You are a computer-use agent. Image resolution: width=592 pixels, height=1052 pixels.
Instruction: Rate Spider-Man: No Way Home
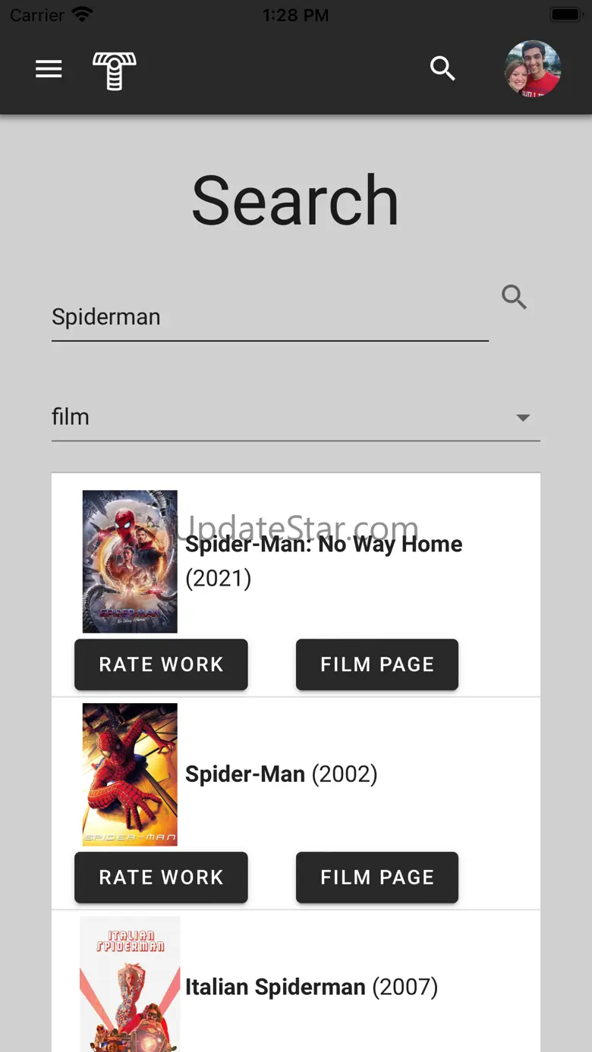point(161,664)
